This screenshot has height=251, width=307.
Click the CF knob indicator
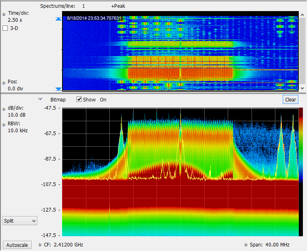(40, 245)
